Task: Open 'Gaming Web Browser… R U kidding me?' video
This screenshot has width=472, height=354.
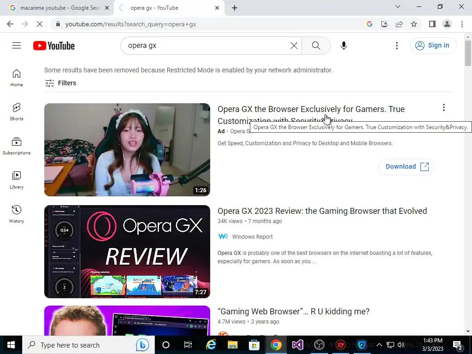Action: coord(294,311)
